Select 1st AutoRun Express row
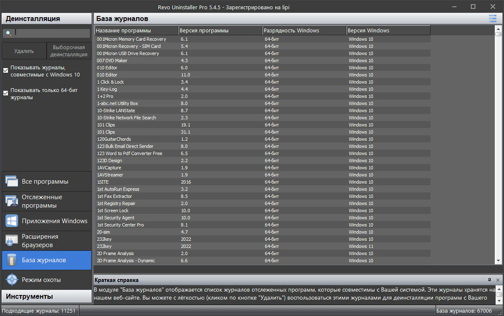 (x=262, y=189)
